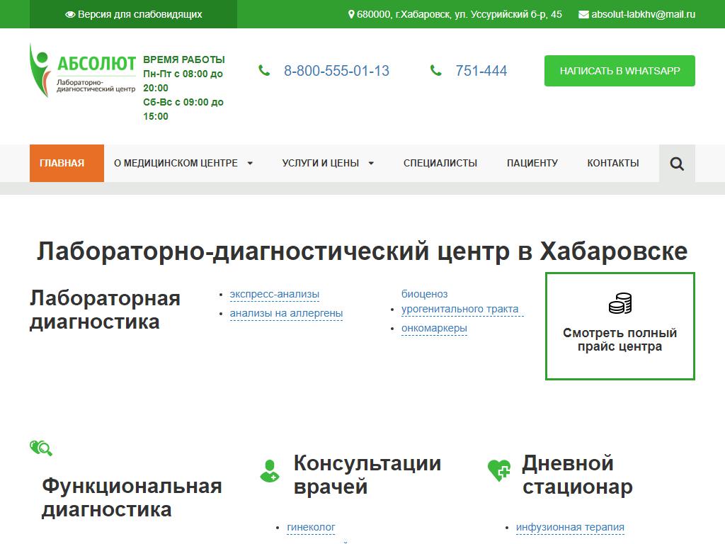This screenshot has width=725, height=544.
Task: Click 'Консультации врачей' heading
Action: tap(367, 475)
